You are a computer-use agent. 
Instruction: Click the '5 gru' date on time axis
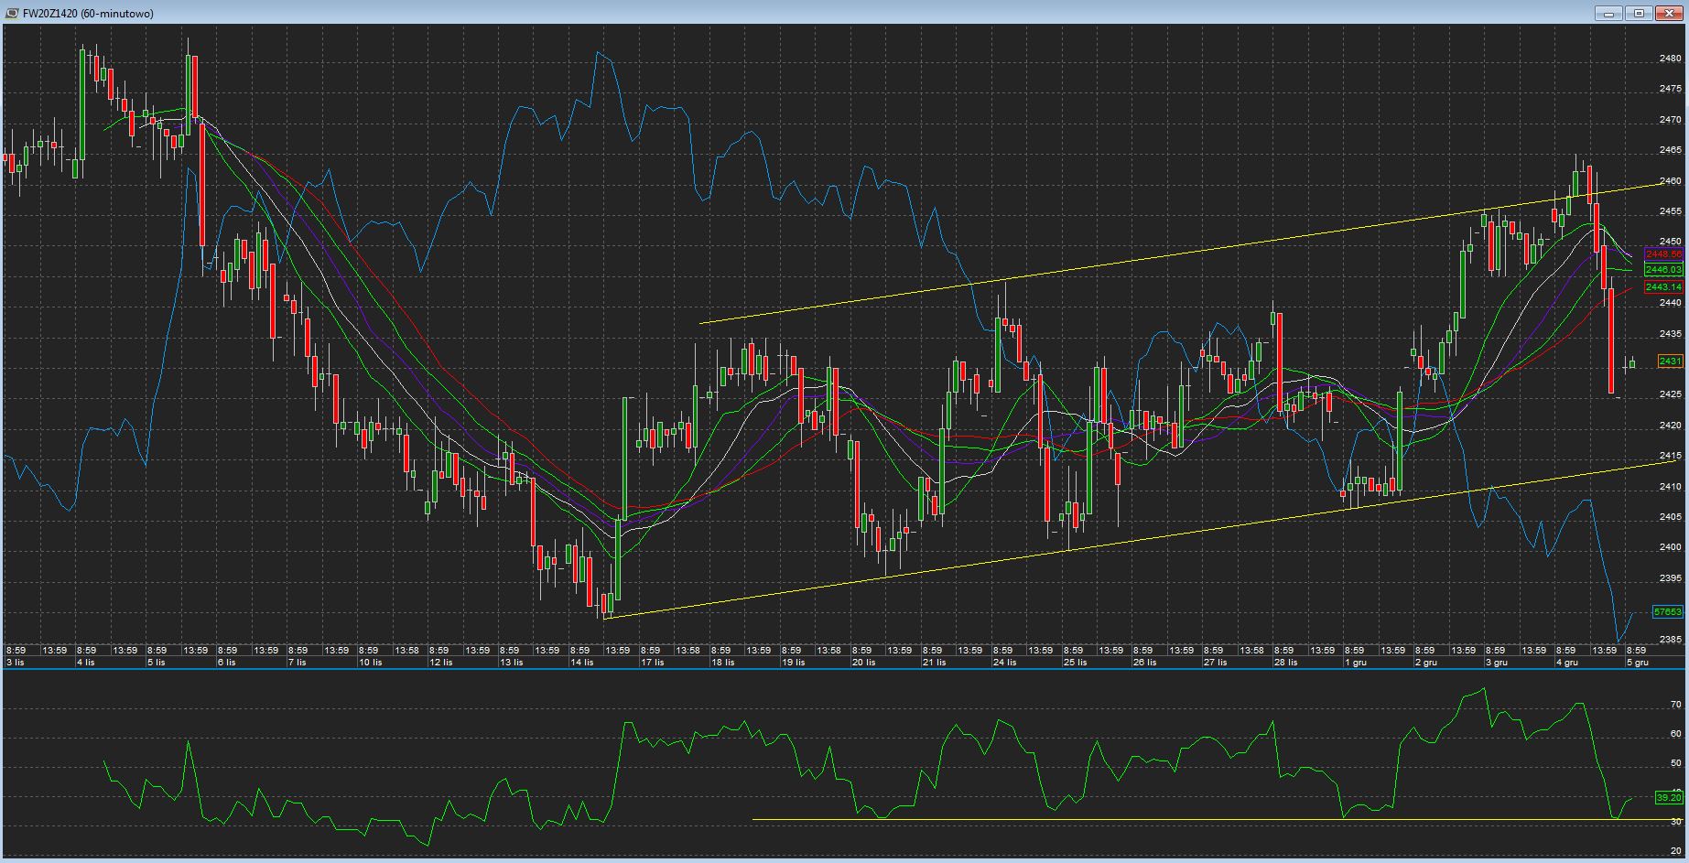1637,662
